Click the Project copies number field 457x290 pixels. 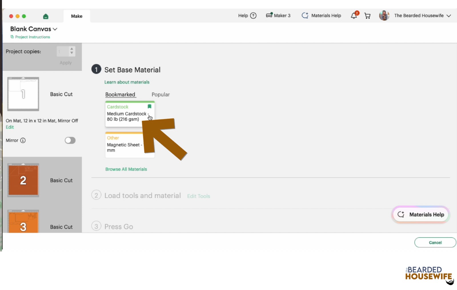(x=63, y=51)
